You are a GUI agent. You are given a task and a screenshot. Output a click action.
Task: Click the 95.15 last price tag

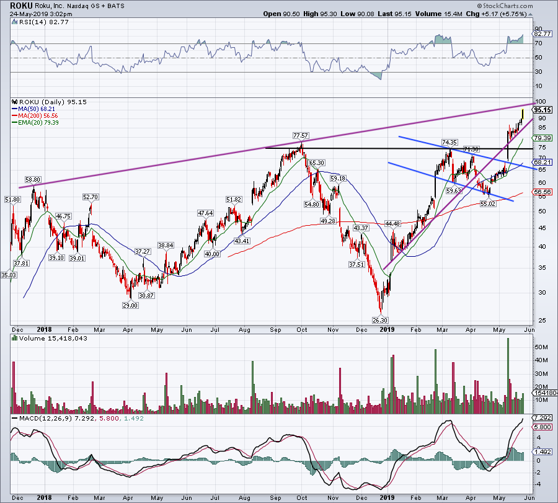(542, 110)
